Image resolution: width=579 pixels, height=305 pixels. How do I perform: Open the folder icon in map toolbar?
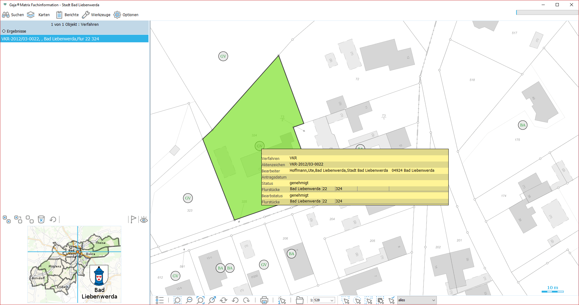click(x=300, y=300)
